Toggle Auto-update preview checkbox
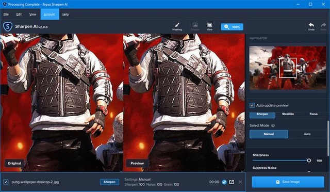The height and width of the screenshot is (192, 330). [252, 105]
